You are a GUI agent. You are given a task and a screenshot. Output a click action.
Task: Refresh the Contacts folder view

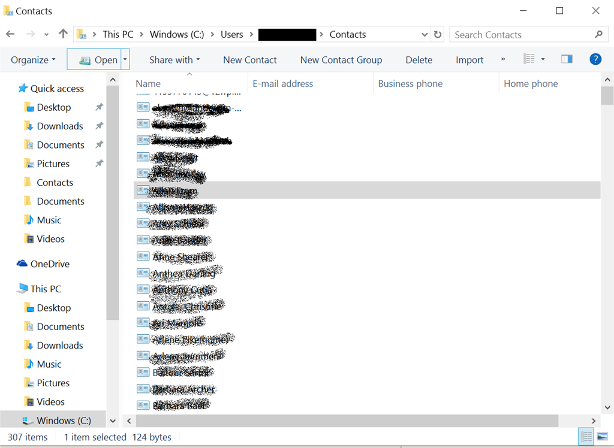point(438,35)
